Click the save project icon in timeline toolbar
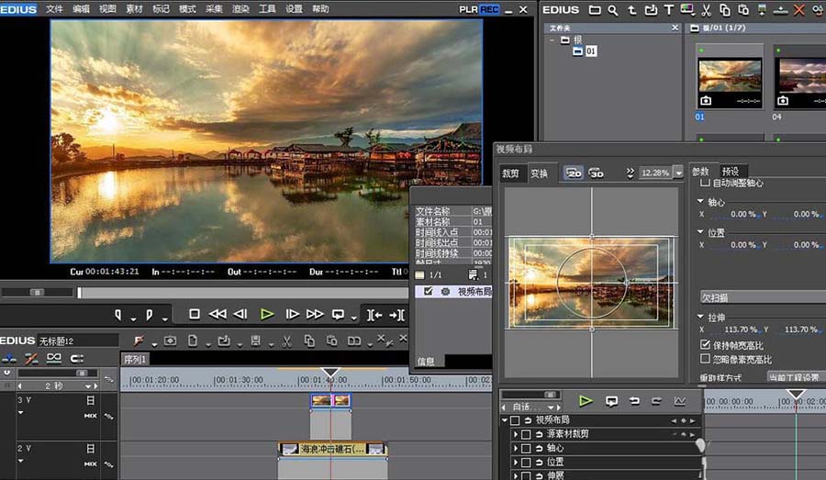 coord(256,340)
